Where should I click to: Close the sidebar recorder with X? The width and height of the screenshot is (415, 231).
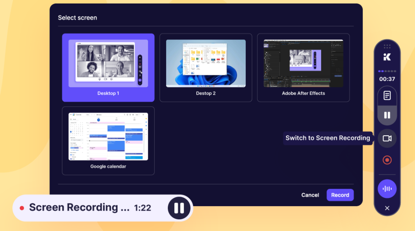click(387, 208)
